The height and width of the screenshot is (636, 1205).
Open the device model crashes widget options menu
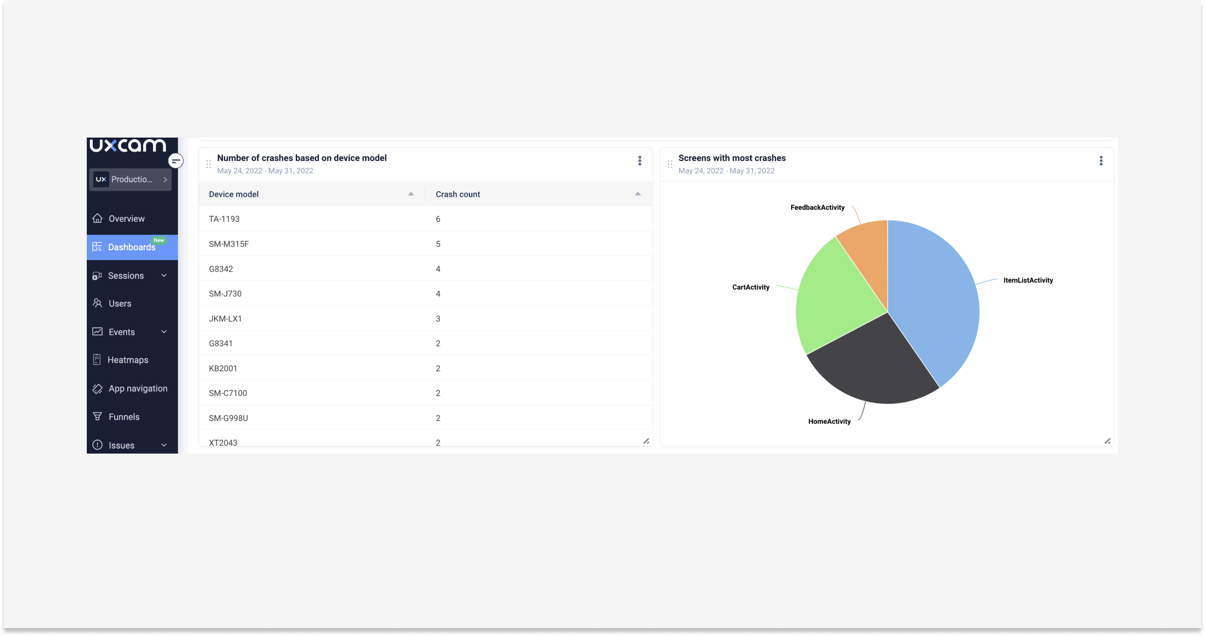tap(639, 160)
